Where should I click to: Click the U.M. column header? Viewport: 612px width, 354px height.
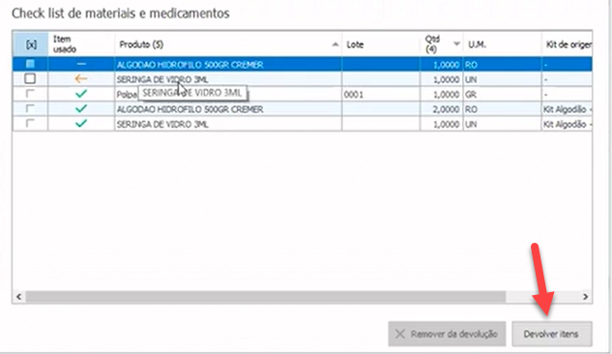click(x=503, y=44)
